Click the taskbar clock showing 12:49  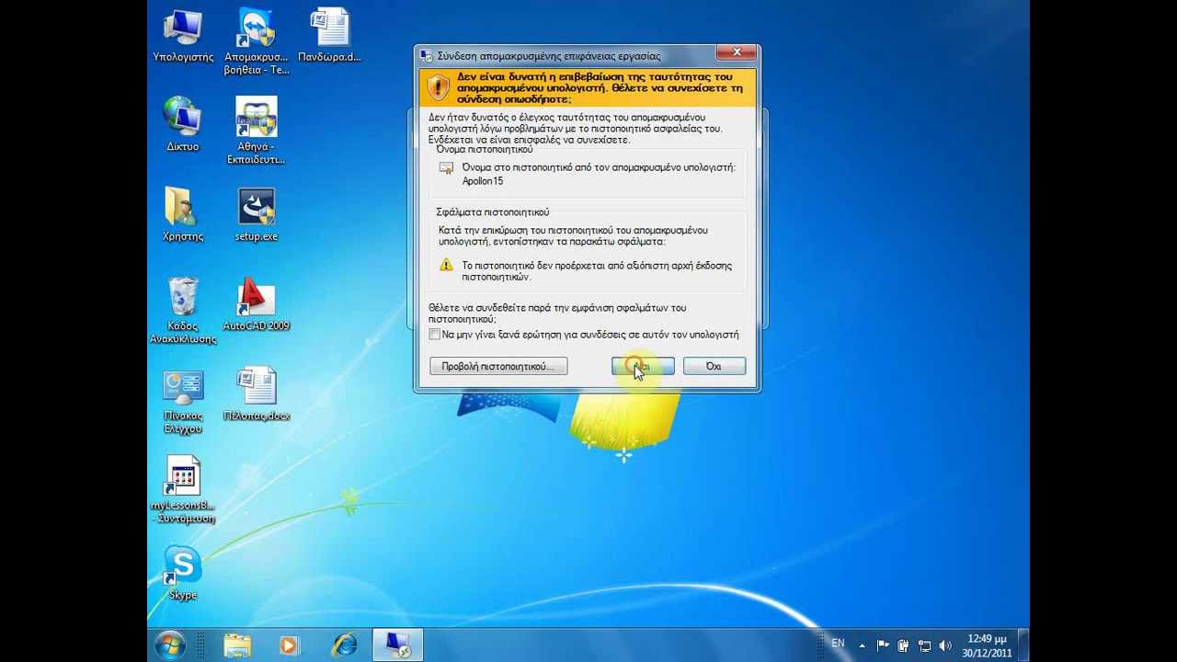pos(987,645)
